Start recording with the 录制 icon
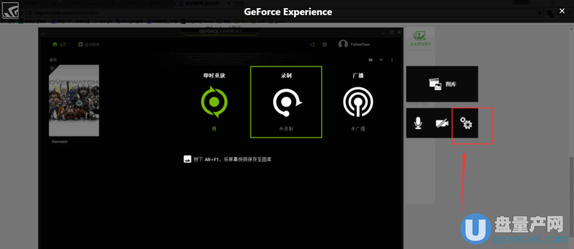Viewport: 574px width, 249px height. 286,103
